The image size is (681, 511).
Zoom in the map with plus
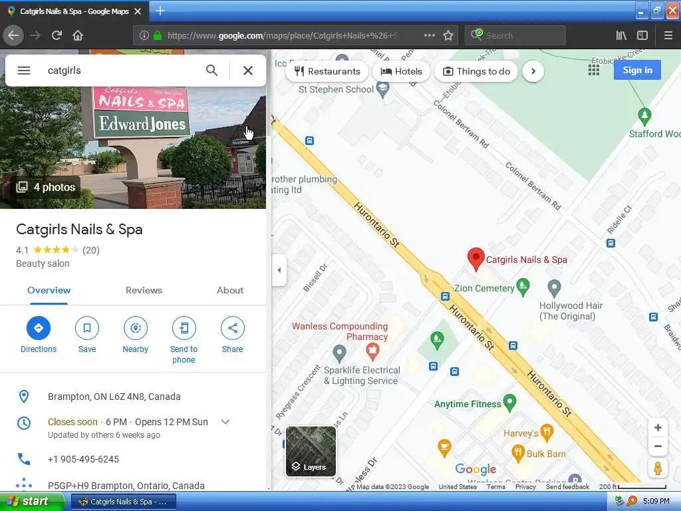[x=658, y=428]
